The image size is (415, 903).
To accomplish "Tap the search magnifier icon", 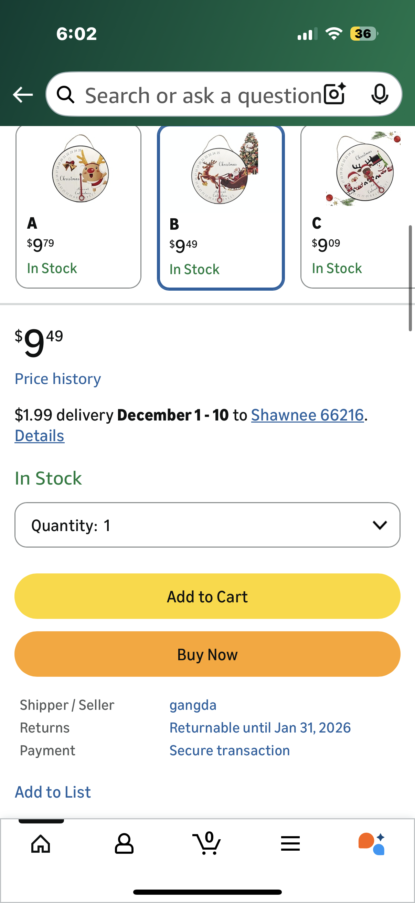I will point(65,95).
